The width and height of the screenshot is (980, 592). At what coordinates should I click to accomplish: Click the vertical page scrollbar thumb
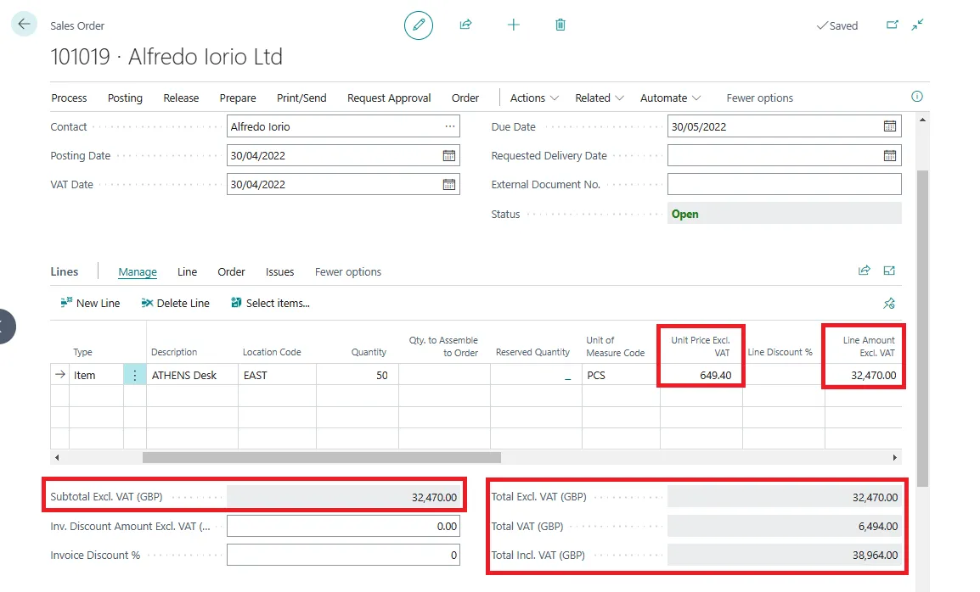pos(922,328)
